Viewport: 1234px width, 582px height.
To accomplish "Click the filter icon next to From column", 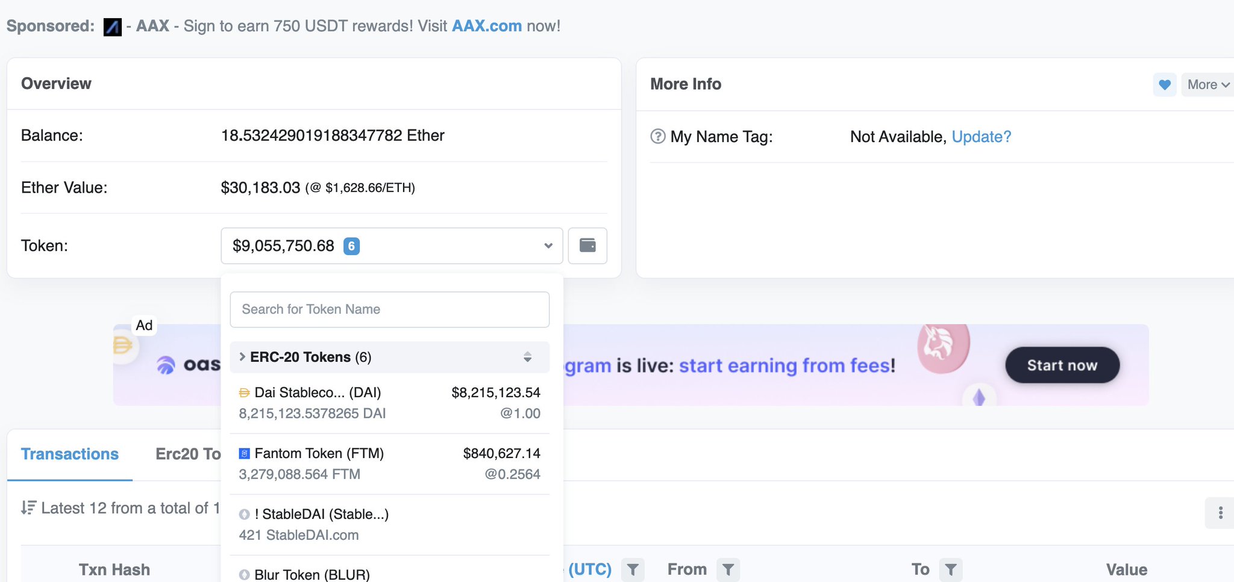I will 728,569.
